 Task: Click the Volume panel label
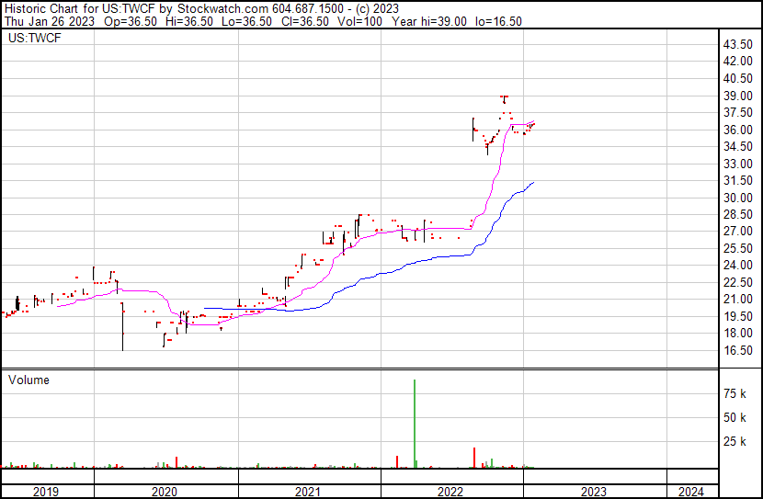click(x=28, y=380)
